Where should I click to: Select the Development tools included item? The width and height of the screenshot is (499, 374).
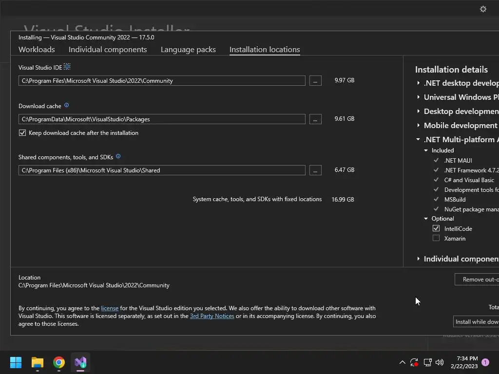[471, 190]
